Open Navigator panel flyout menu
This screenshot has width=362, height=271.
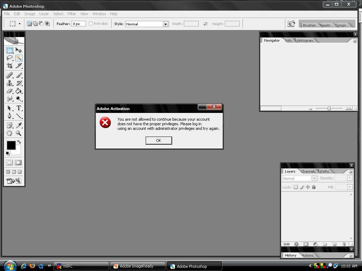coord(355,41)
